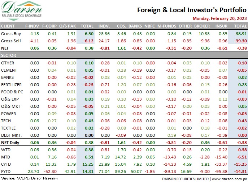
Task: Click the NET Daily row label
Action: coord(10,143)
